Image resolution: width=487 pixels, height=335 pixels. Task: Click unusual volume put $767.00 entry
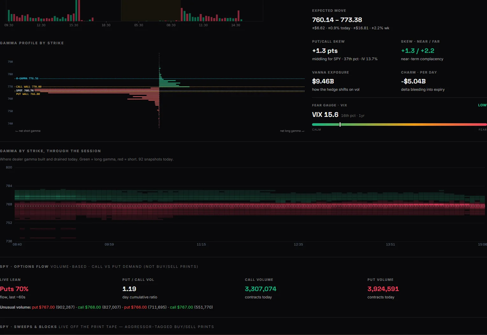tap(53, 307)
